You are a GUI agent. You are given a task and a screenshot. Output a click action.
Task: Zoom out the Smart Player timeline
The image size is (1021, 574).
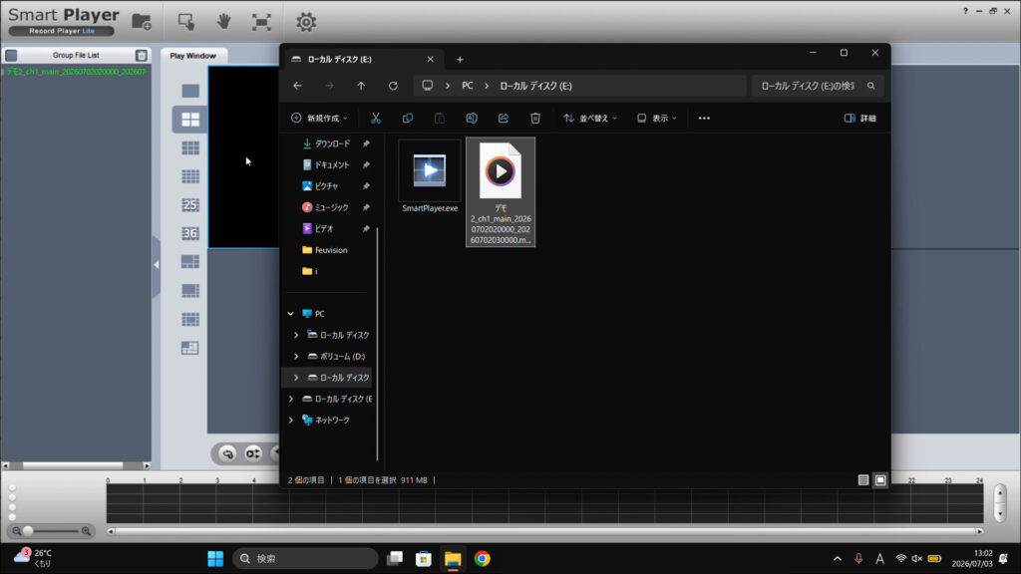[17, 531]
